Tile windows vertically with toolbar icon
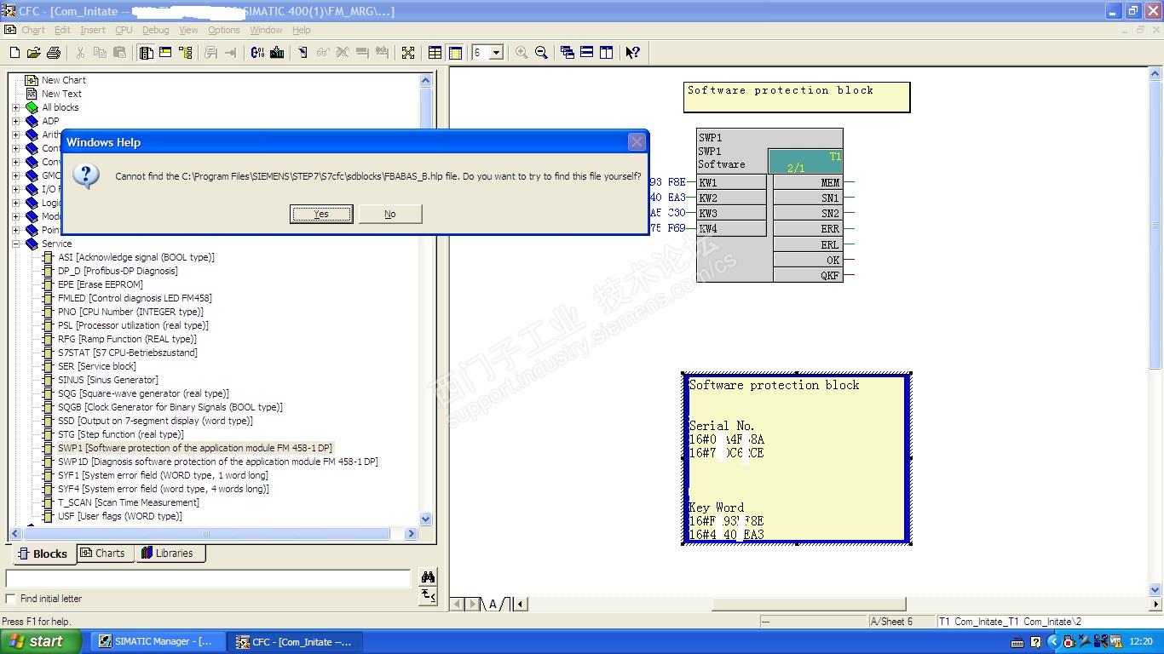The height and width of the screenshot is (654, 1164). [x=607, y=53]
